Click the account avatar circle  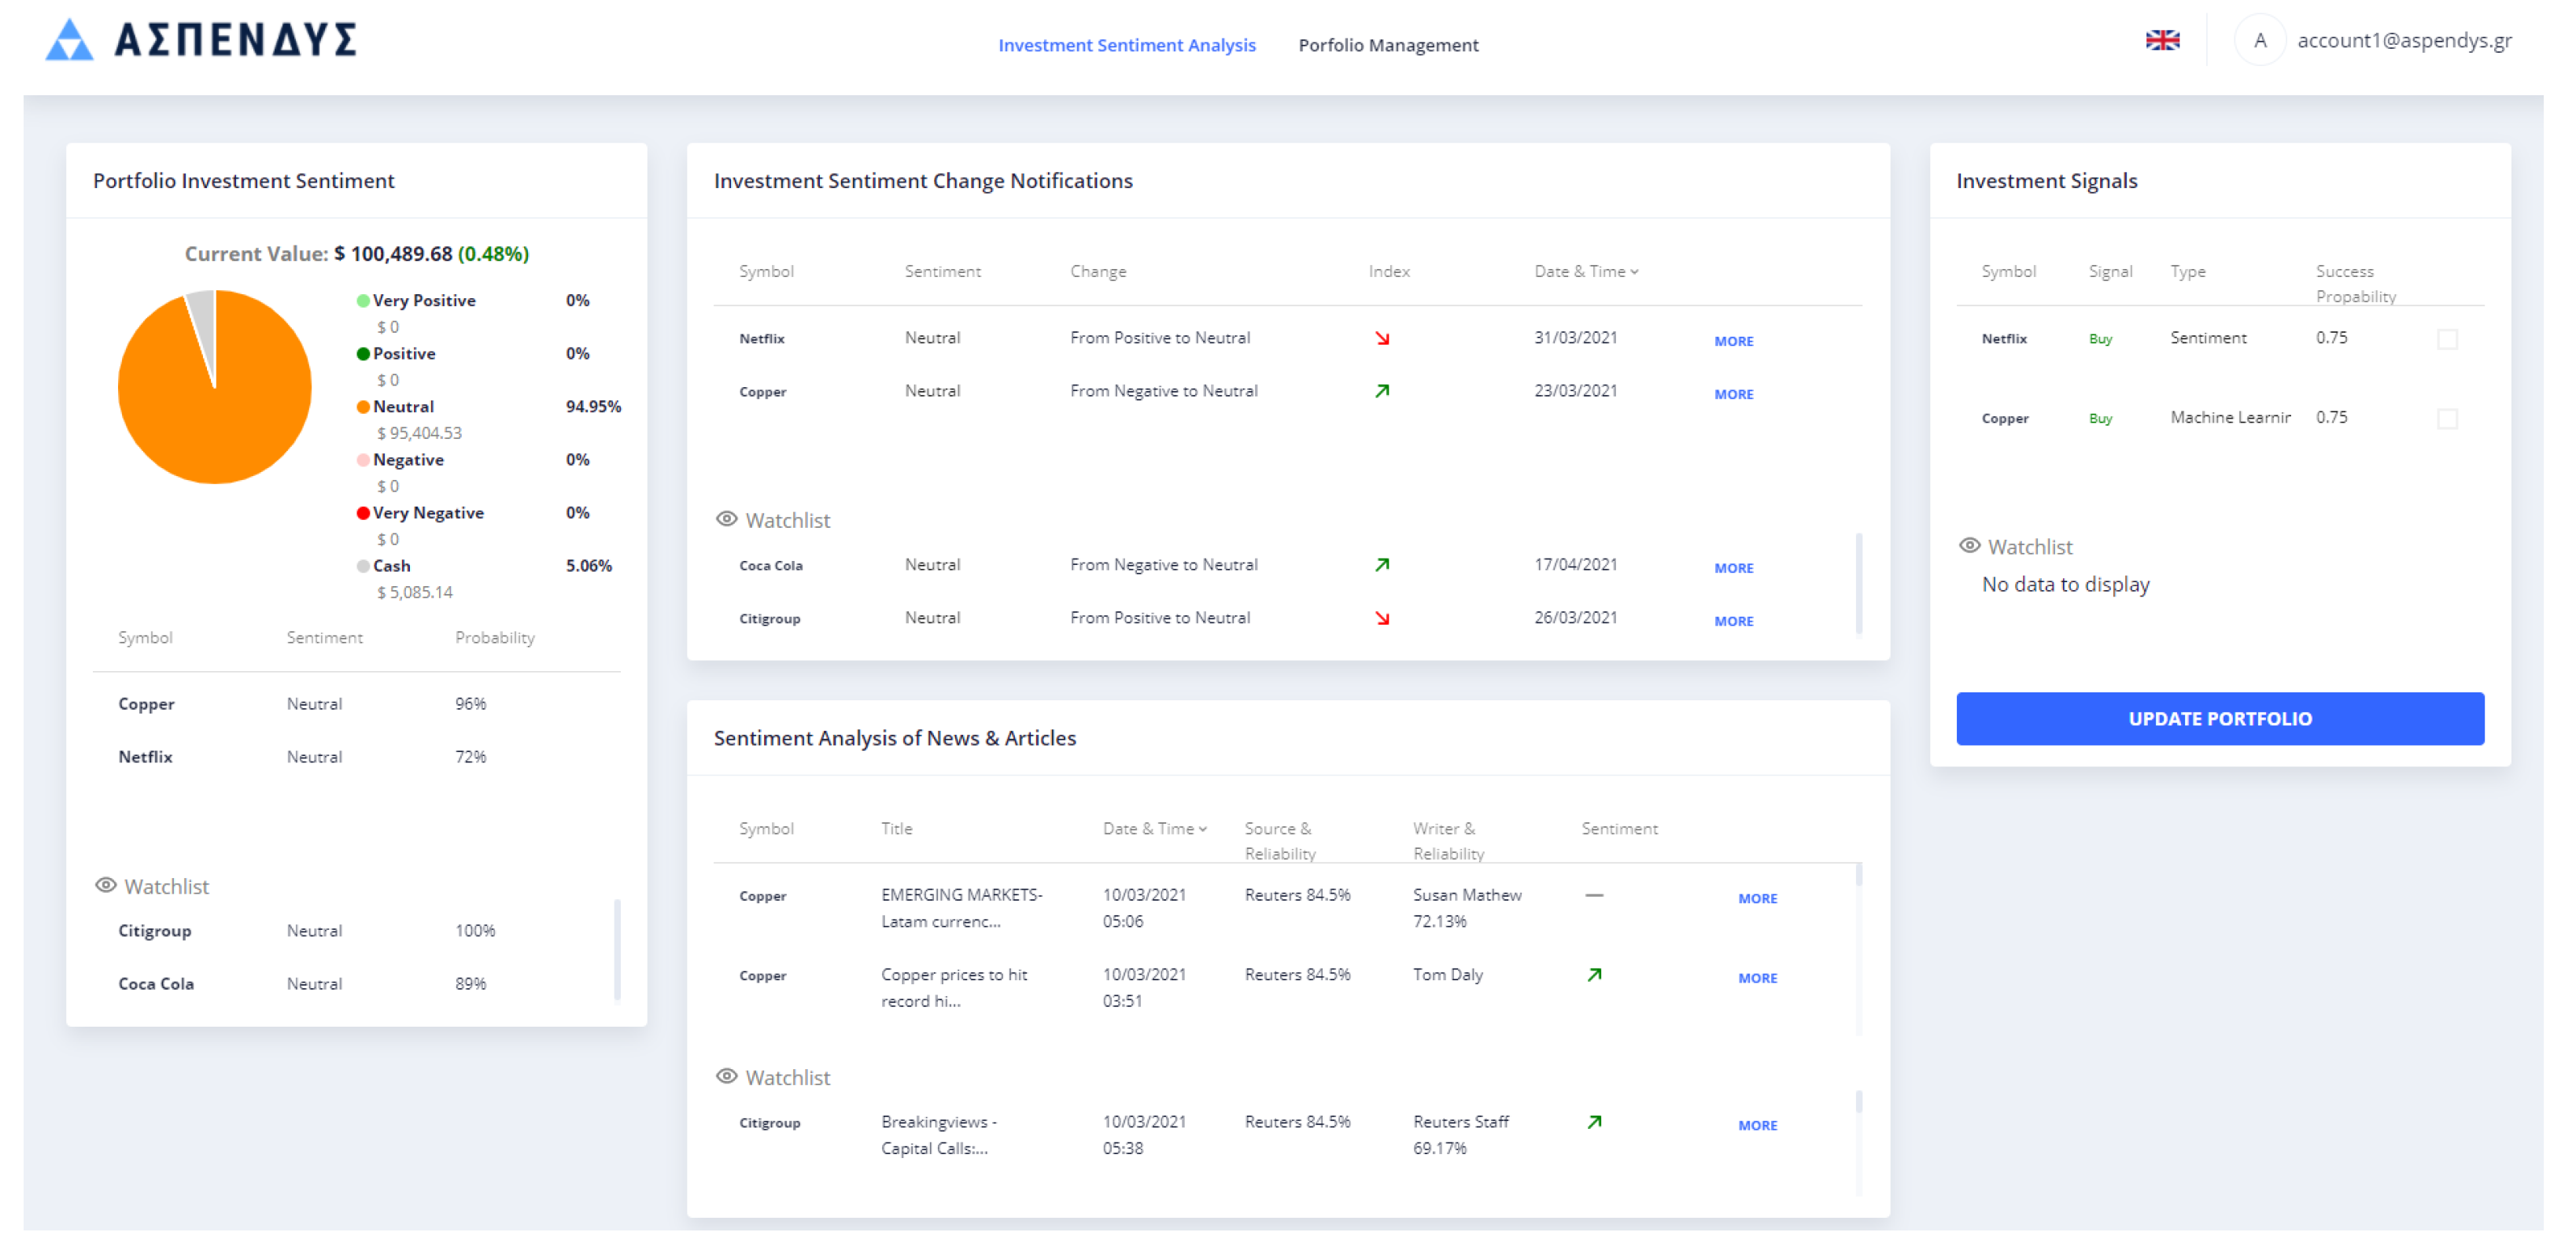(2259, 41)
